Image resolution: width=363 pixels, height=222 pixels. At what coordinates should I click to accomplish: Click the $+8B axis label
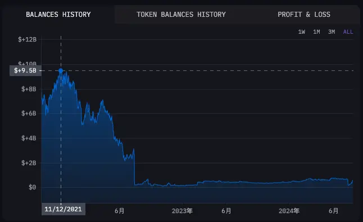coord(29,89)
